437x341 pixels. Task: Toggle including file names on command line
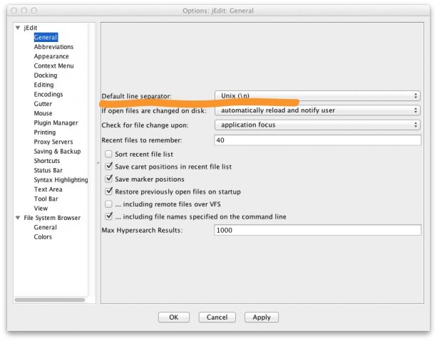click(108, 216)
